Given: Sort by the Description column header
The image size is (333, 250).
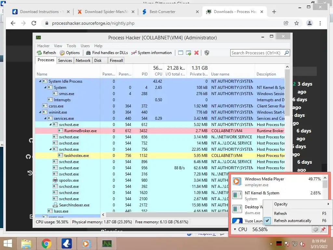Looking at the screenshot, I should point(270,71).
